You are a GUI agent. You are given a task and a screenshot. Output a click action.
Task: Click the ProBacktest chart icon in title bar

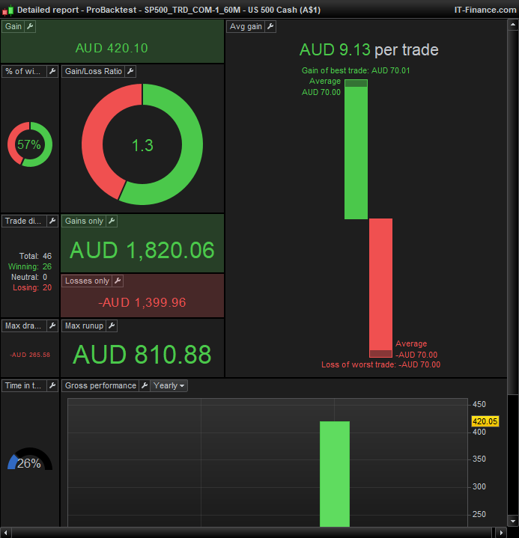[x=8, y=9]
